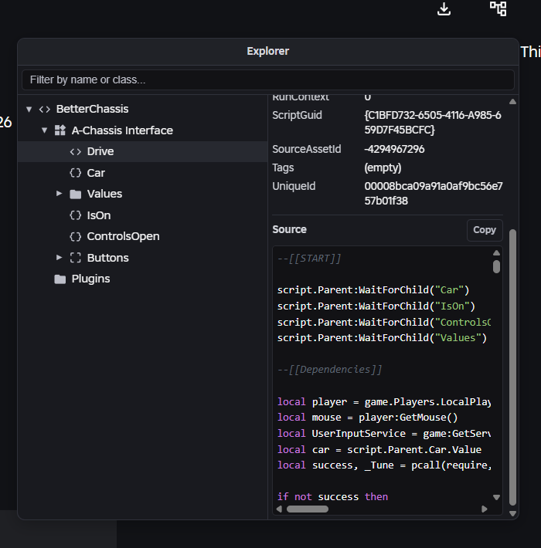The width and height of the screenshot is (541, 548).
Task: Click the IsOn value icon
Action: point(76,215)
